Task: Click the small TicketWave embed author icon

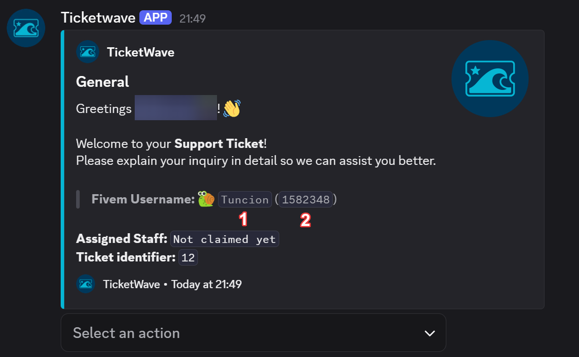Action: click(x=87, y=52)
